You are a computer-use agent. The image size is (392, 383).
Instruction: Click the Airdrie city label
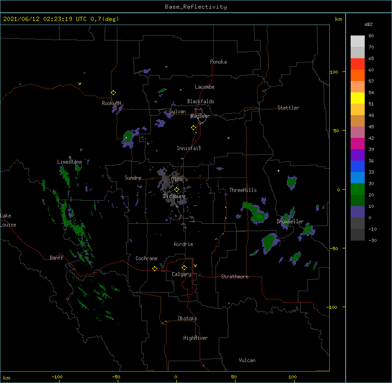(183, 244)
